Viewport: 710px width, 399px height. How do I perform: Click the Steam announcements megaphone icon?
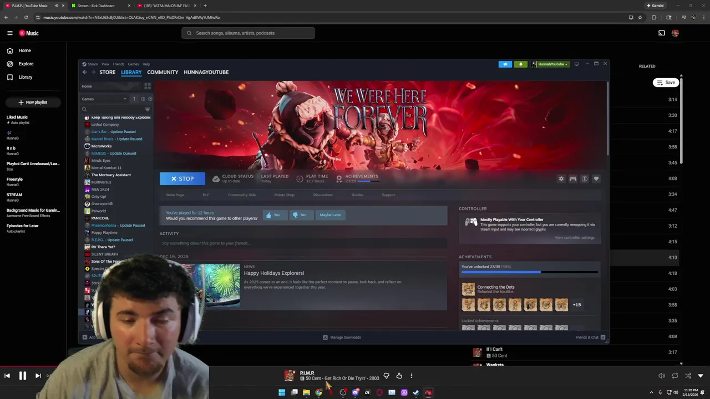pyautogui.click(x=505, y=64)
